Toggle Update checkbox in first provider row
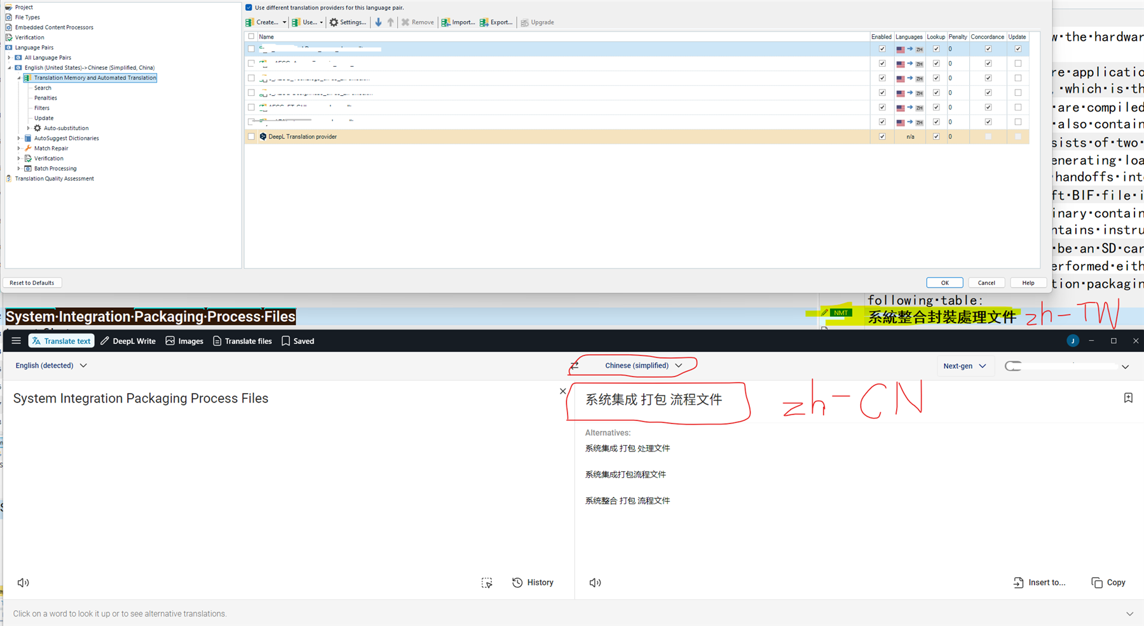This screenshot has height=626, width=1144. pos(1018,49)
